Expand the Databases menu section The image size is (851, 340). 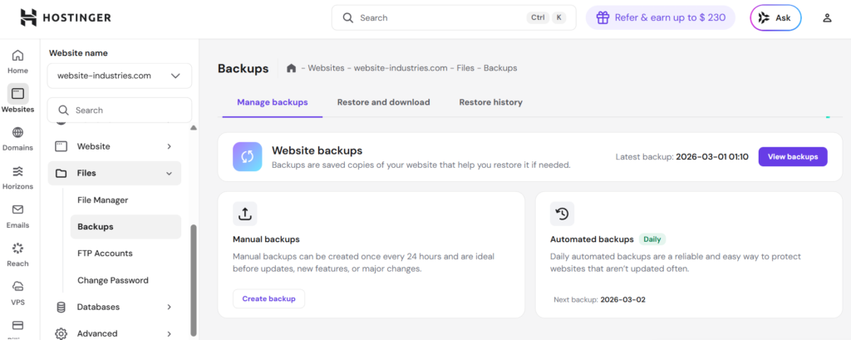click(115, 307)
